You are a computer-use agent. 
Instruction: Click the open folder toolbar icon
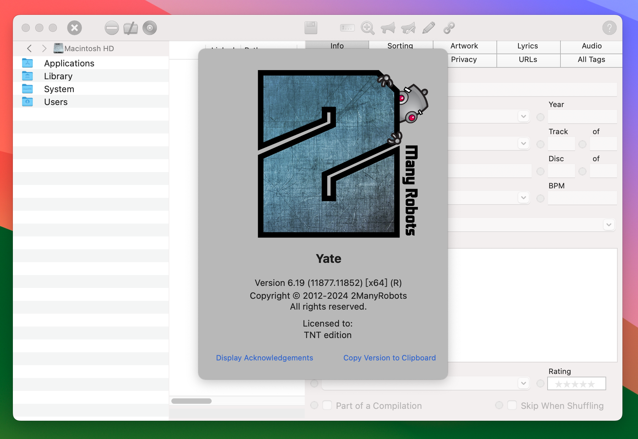point(130,28)
